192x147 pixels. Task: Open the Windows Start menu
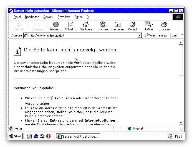click(16, 136)
